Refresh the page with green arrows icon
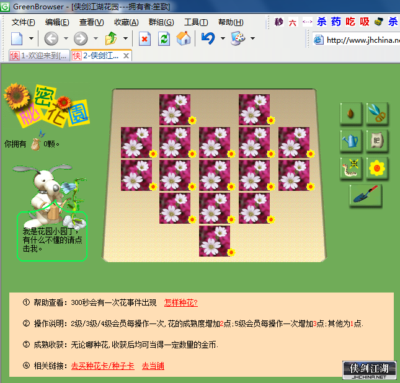 [x=164, y=39]
